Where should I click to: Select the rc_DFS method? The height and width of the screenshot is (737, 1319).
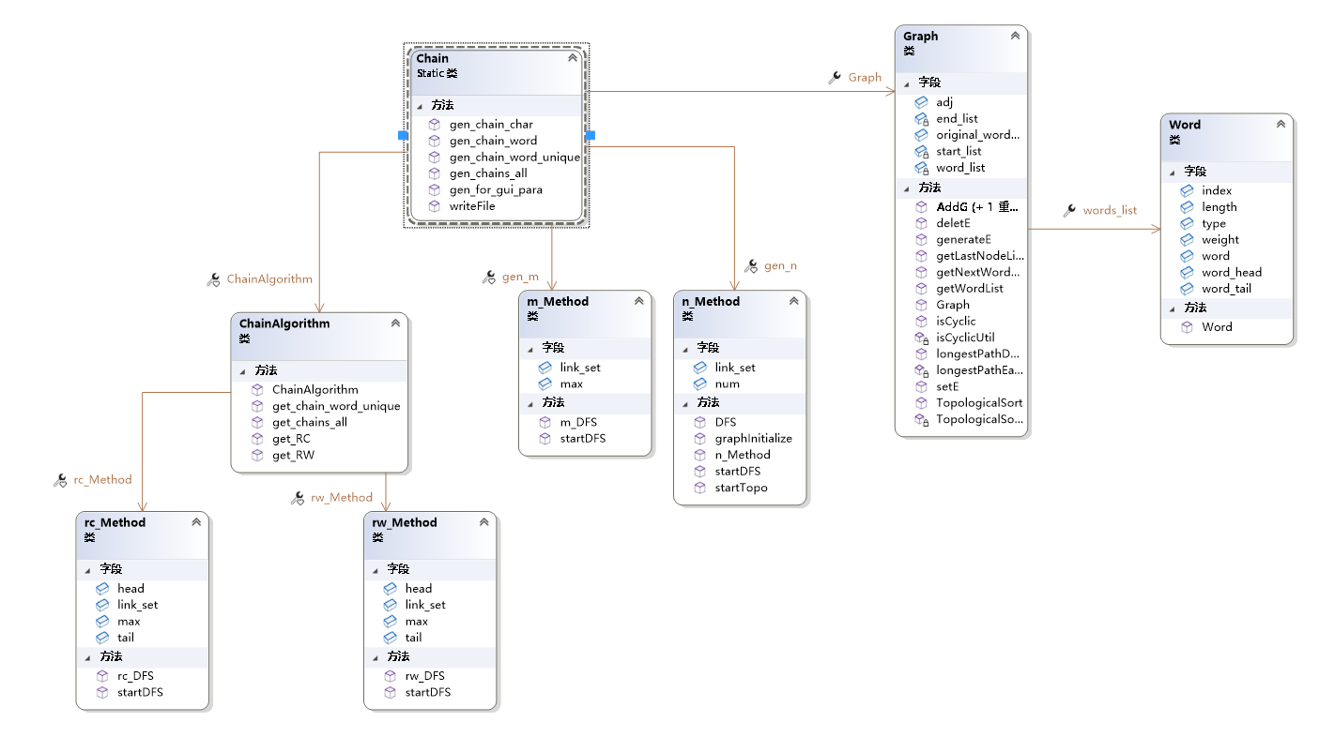[x=136, y=676]
